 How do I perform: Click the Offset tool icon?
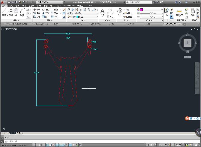tap(64, 17)
